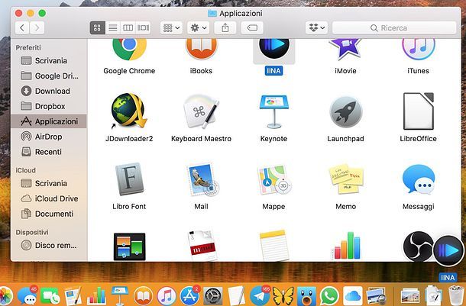Select the Launchpad app icon
The height and width of the screenshot is (306, 466).
[x=345, y=112]
